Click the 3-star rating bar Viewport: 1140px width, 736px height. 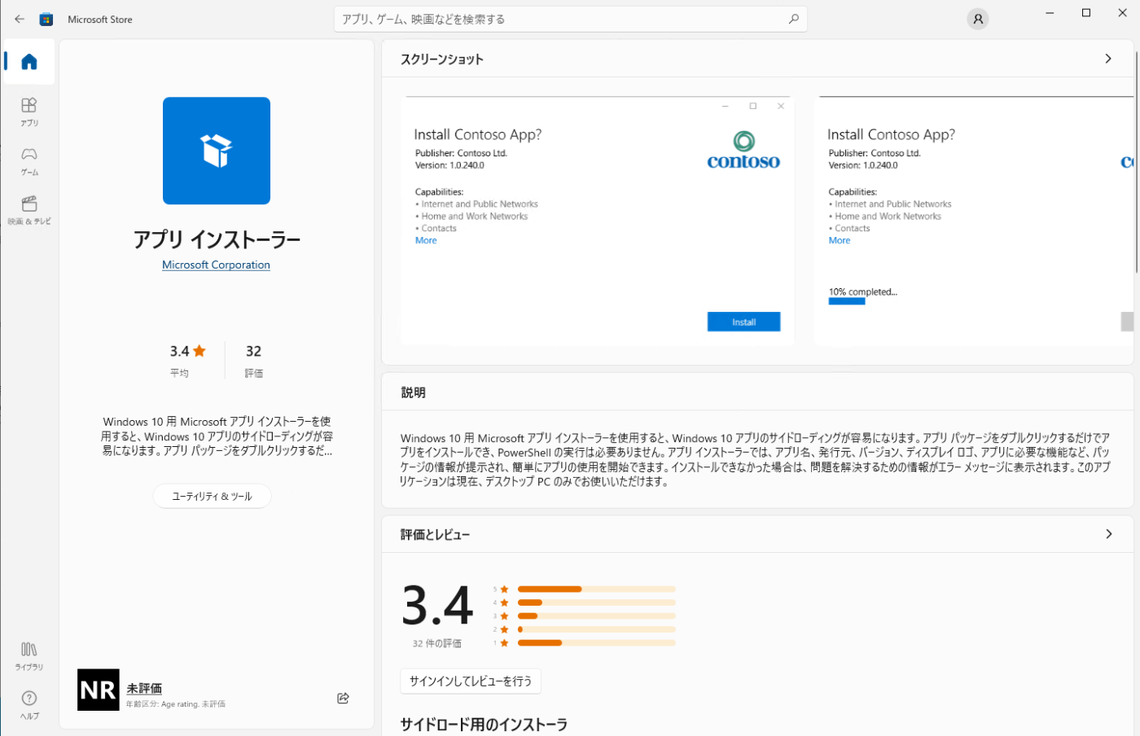click(597, 616)
